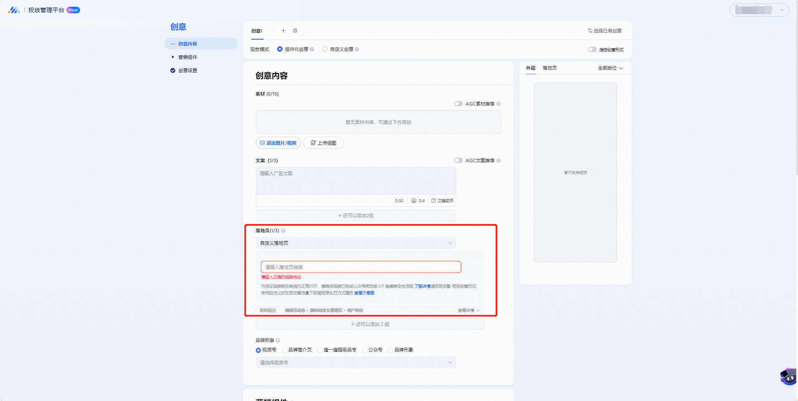Click 还可以添加2组 under copy box
The width and height of the screenshot is (798, 401).
coord(356,216)
